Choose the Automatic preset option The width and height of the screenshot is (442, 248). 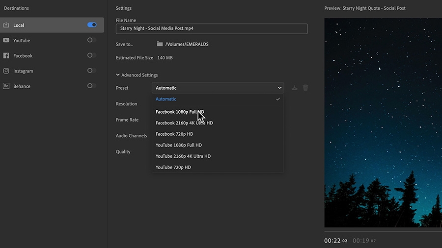tap(218, 99)
